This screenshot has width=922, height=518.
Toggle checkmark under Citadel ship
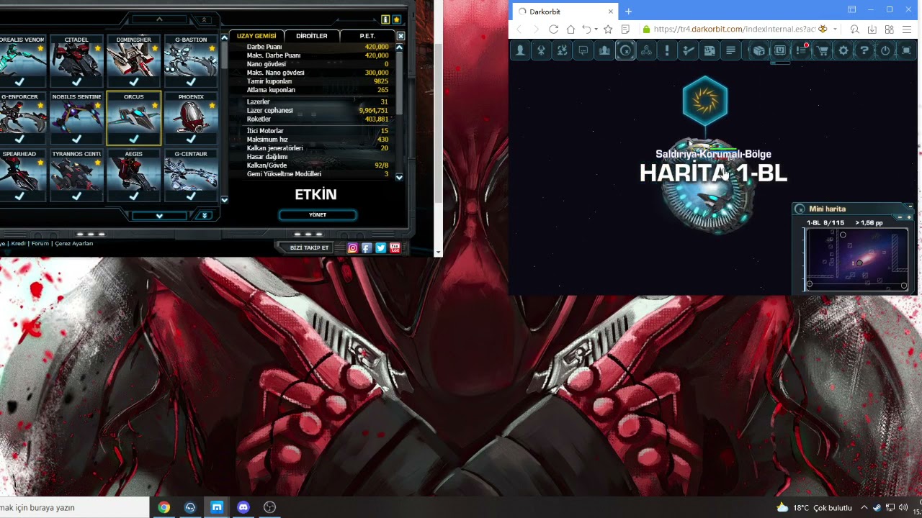click(76, 82)
